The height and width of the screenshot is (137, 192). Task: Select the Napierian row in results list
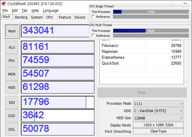(142, 51)
